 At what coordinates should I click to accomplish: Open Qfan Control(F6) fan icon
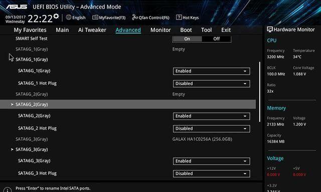pyautogui.click(x=135, y=17)
